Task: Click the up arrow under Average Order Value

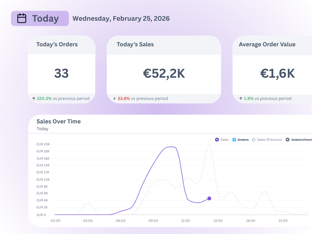Action: (x=241, y=98)
